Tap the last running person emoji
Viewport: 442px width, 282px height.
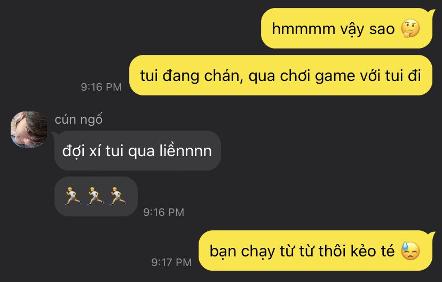118,195
